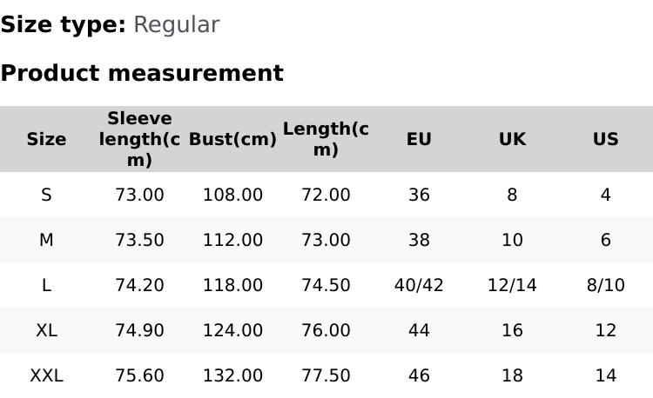Click the Sleeve length column header
Image resolution: width=653 pixels, height=398 pixels.
(x=139, y=139)
